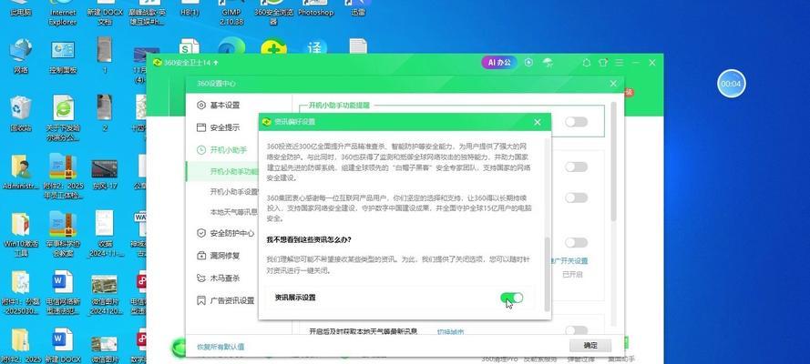Viewport: 810px width, 364px height.
Task: Toggle the switch inside 开机小助手功能提醒 box
Action: (x=576, y=122)
